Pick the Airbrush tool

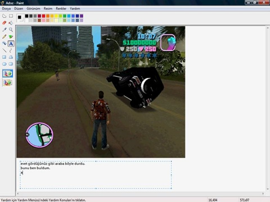click(4, 43)
